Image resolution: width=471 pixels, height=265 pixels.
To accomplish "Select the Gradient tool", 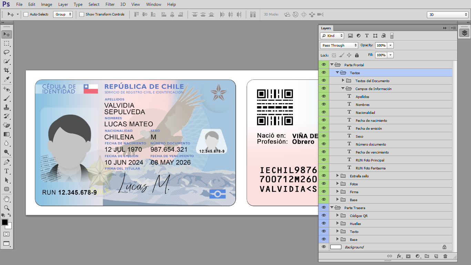I will coord(7,134).
